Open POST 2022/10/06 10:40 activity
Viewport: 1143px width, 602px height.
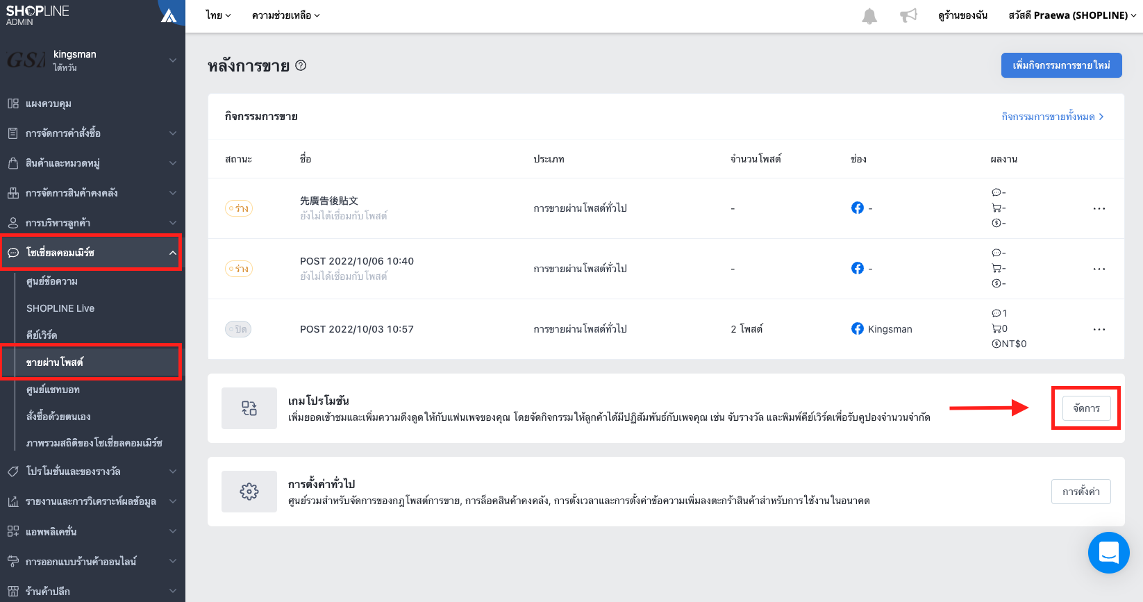click(357, 261)
